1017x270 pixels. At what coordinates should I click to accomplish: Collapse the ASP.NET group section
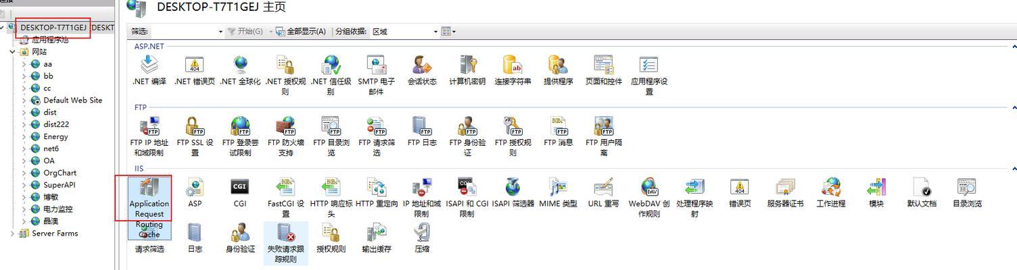pyautogui.click(x=1014, y=47)
